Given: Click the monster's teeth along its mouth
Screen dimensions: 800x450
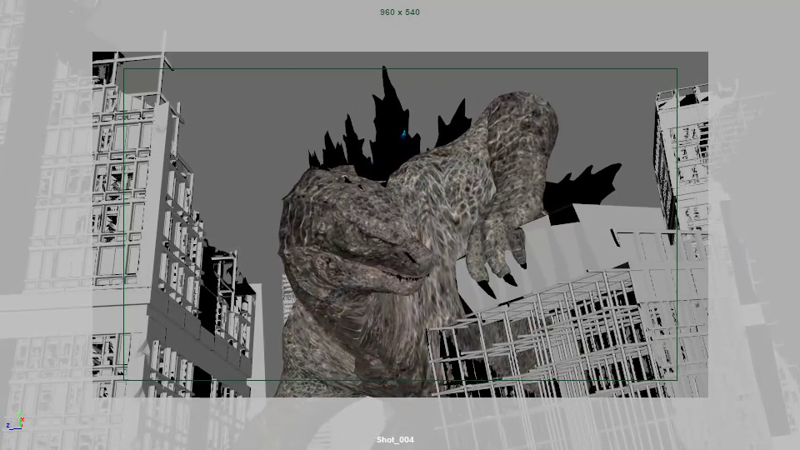Looking at the screenshot, I should pyautogui.click(x=398, y=275).
